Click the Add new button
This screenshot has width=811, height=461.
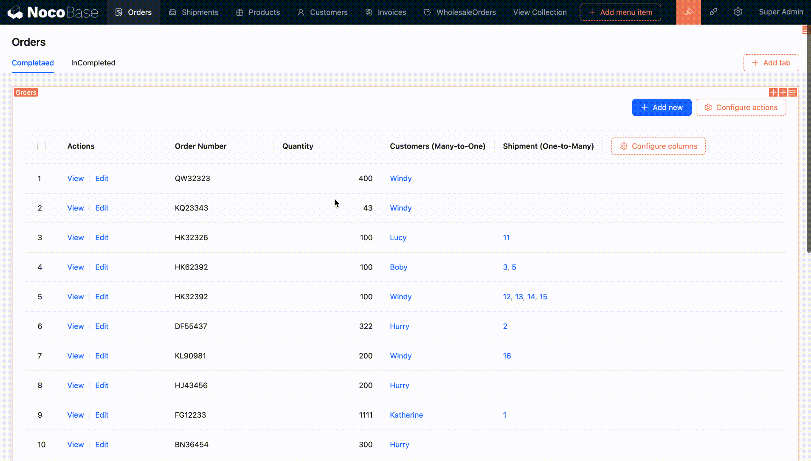coord(662,108)
